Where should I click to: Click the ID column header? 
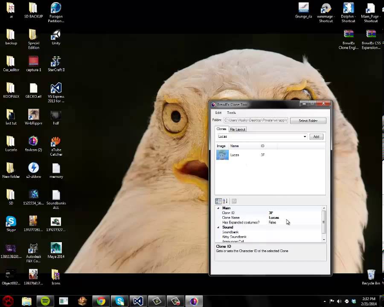pos(268,146)
